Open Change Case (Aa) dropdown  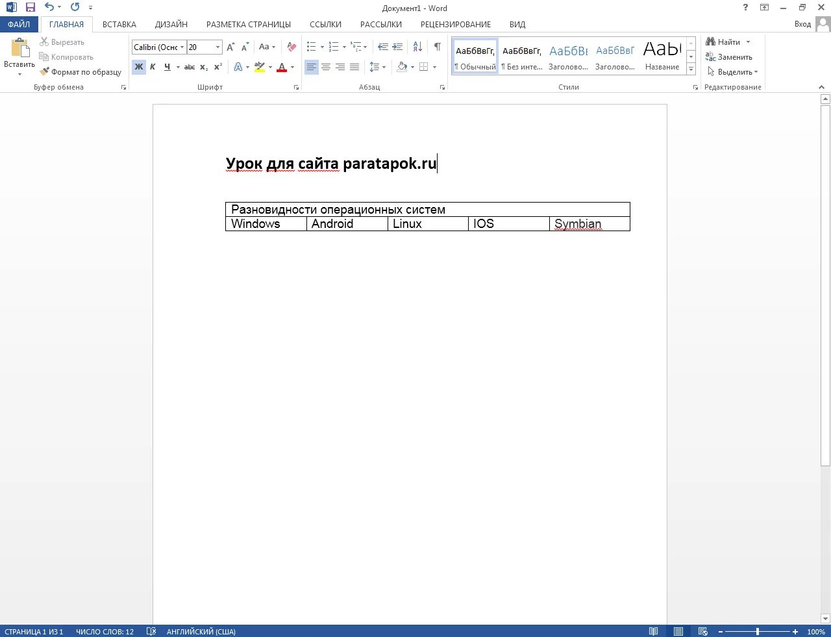point(267,47)
